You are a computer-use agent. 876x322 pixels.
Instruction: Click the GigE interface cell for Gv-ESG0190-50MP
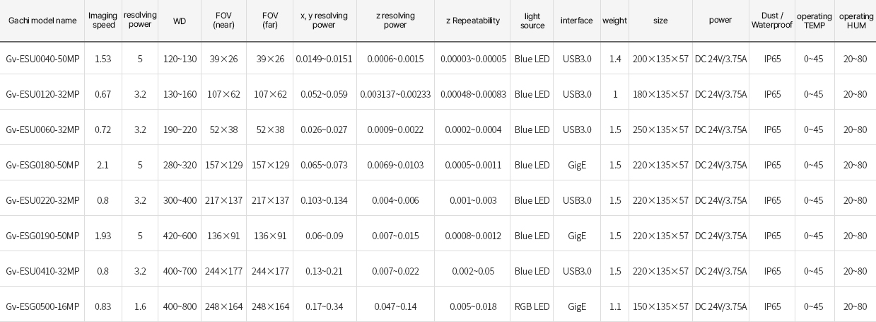(x=577, y=236)
